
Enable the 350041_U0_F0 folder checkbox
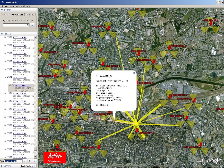(x=8, y=101)
